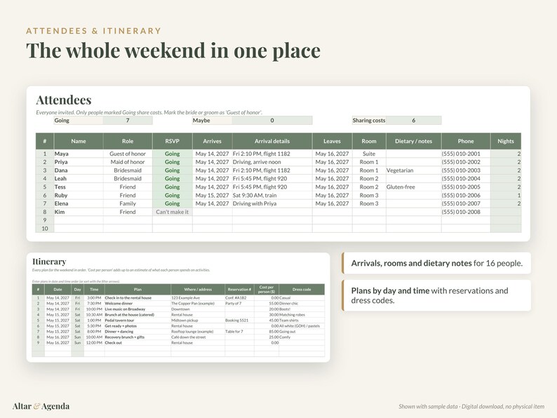Click 'The Copper Pan (example)' address cell
The height and width of the screenshot is (418, 557).
pos(198,304)
